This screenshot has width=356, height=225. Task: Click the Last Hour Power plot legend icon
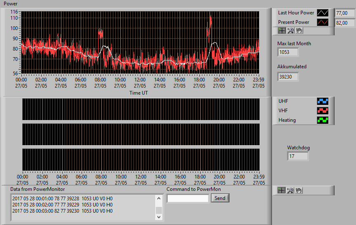[x=323, y=13]
